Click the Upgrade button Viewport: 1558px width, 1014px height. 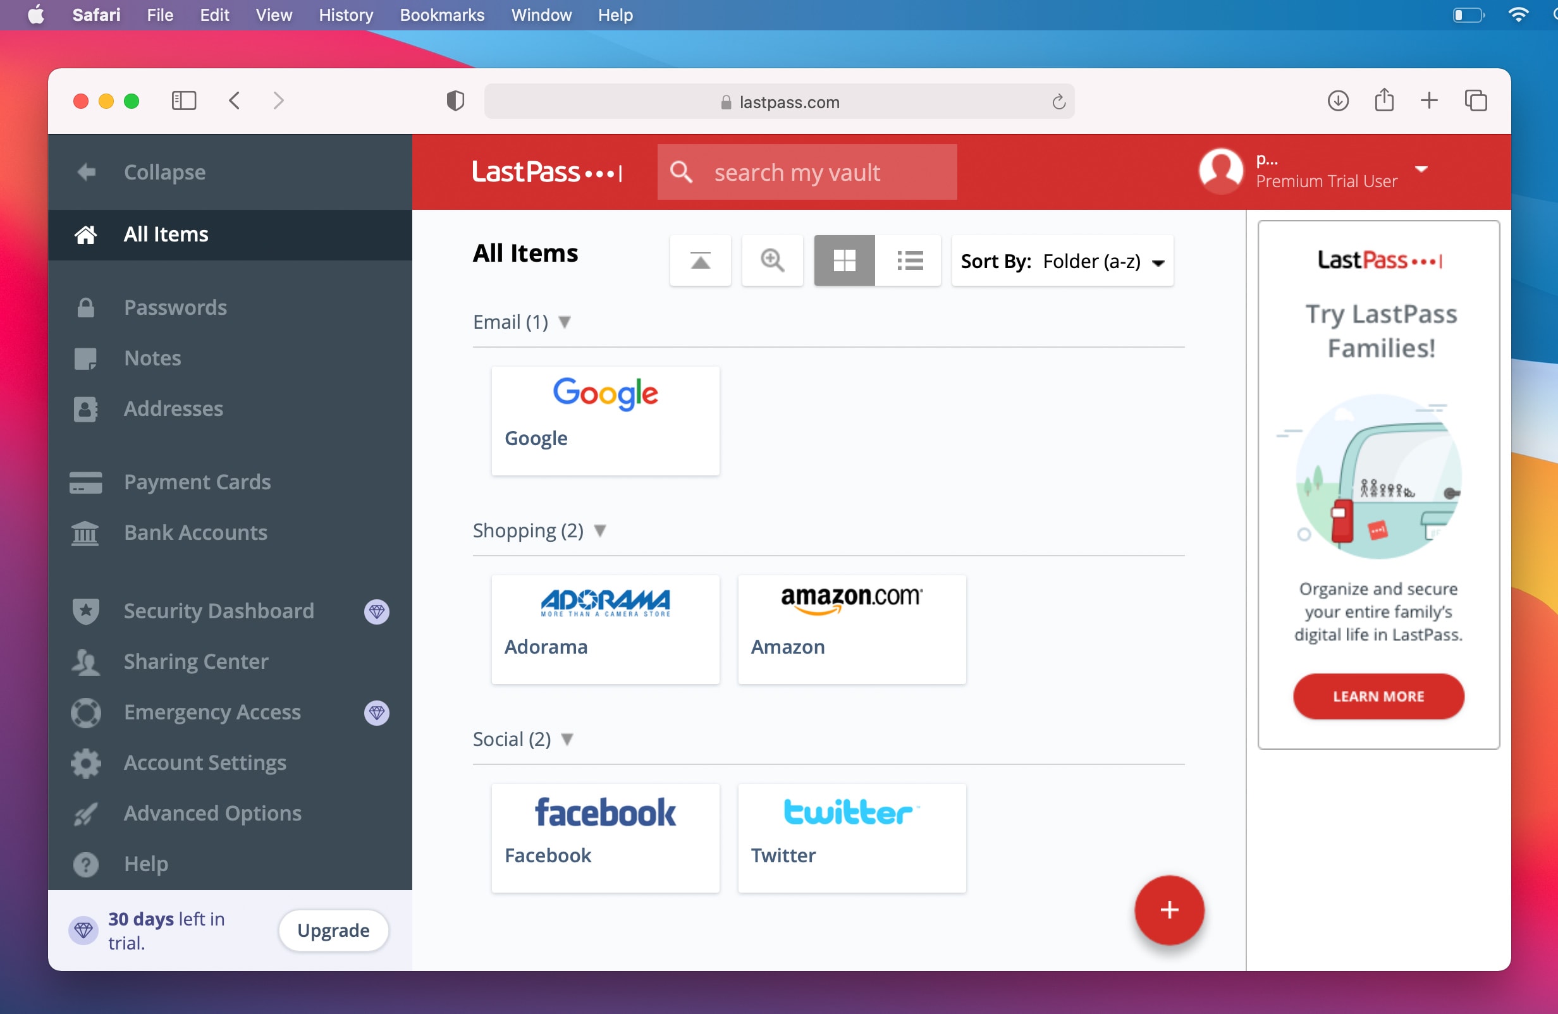coord(333,930)
